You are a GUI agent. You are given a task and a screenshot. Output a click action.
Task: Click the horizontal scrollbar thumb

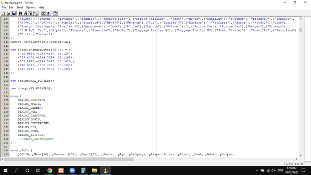(x=69, y=159)
